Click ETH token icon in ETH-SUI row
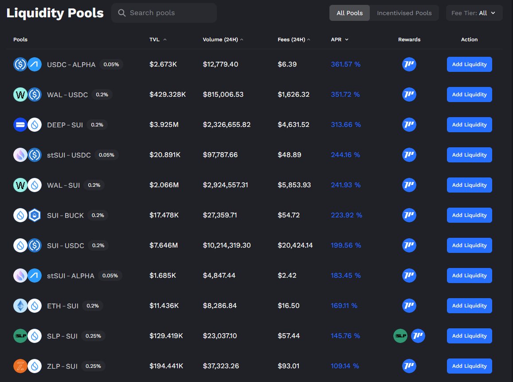 pos(20,306)
